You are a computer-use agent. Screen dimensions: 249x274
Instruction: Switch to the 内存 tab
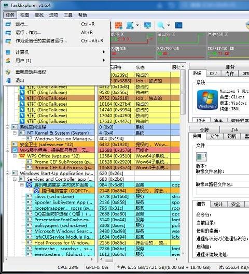[229, 74]
